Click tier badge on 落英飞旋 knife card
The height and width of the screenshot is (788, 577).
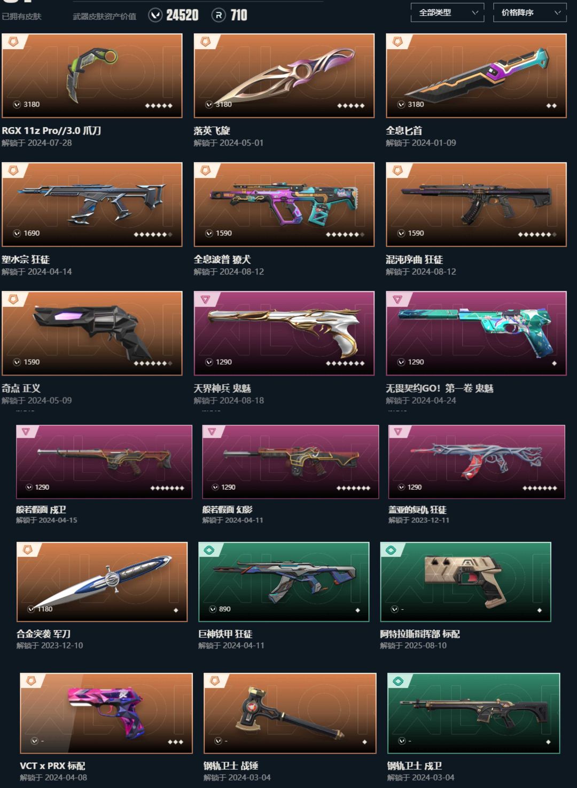click(206, 42)
